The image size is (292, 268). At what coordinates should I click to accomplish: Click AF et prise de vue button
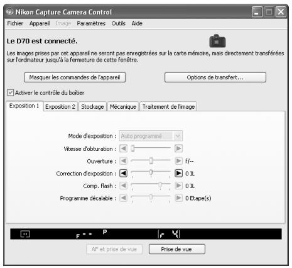click(x=114, y=249)
